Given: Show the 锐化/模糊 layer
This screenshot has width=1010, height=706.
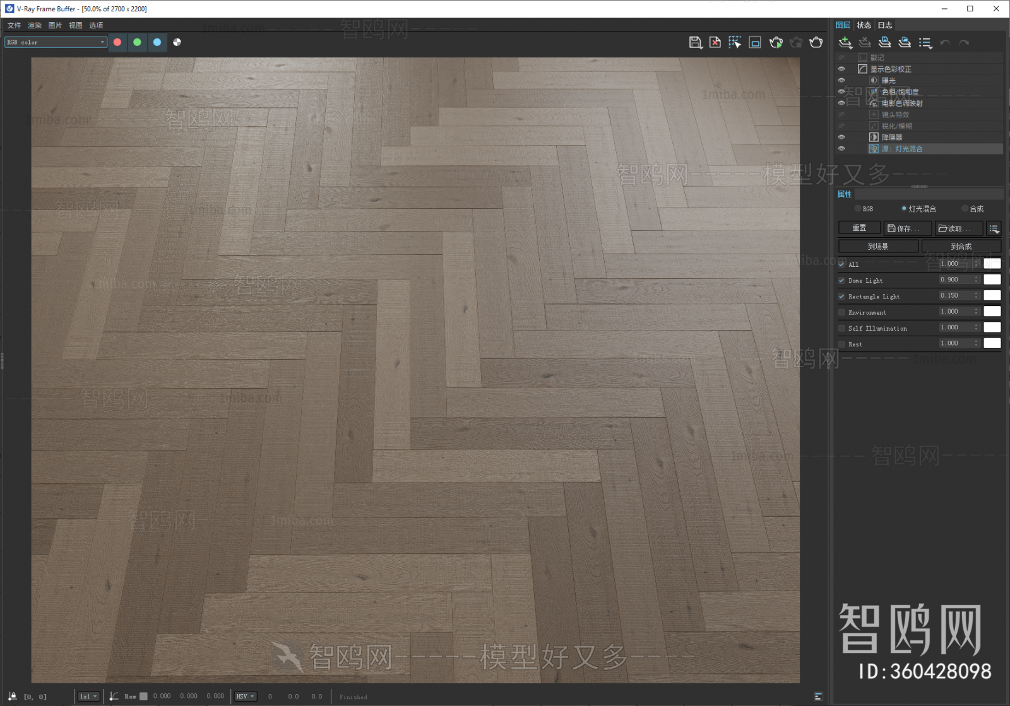Looking at the screenshot, I should tap(841, 126).
